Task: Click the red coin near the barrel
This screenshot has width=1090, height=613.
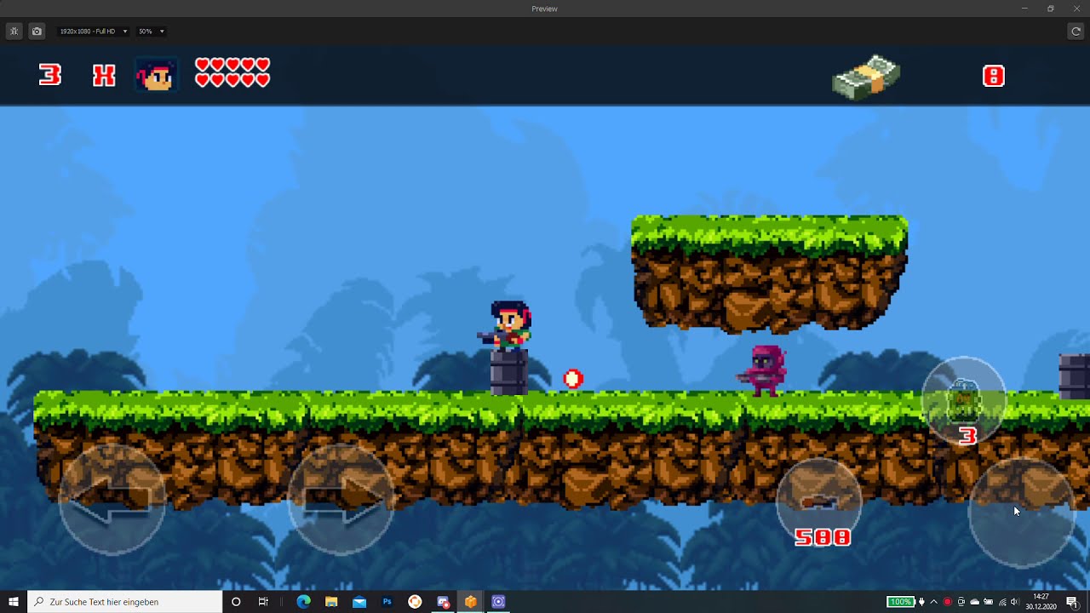Action: coord(573,379)
